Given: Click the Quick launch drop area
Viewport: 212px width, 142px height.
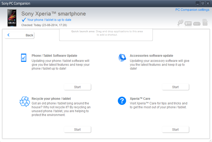Looking at the screenshot, I should [106, 35].
